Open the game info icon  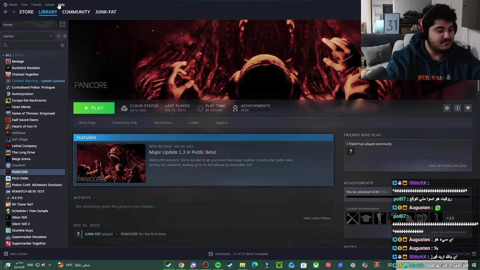[x=457, y=108]
